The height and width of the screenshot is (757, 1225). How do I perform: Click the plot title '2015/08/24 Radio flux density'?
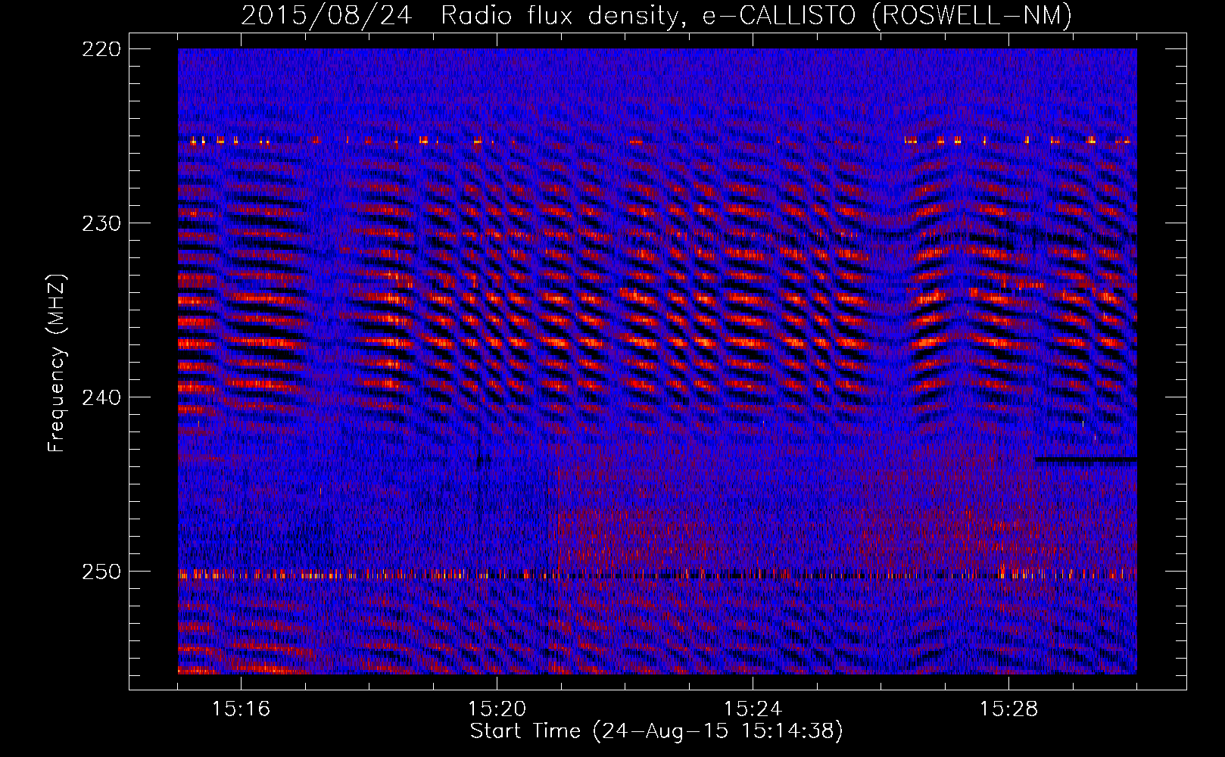[x=656, y=15]
